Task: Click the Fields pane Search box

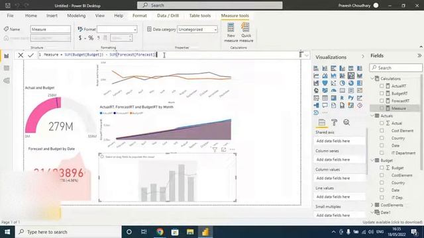Action: [x=396, y=67]
